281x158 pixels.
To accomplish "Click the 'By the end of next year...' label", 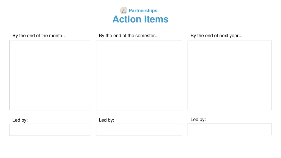I will pos(217,36).
